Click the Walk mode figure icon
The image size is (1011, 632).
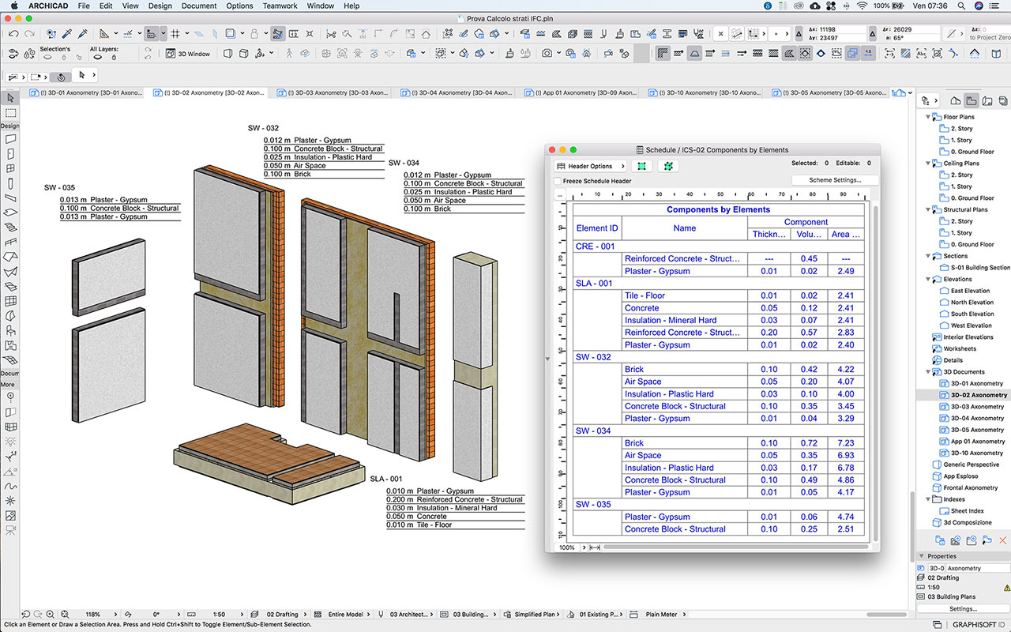(x=289, y=55)
